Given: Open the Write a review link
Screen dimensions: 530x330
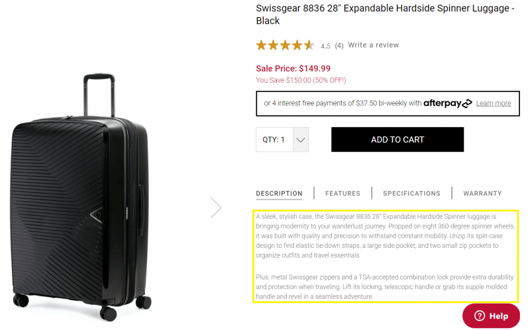Looking at the screenshot, I should pyautogui.click(x=373, y=45).
